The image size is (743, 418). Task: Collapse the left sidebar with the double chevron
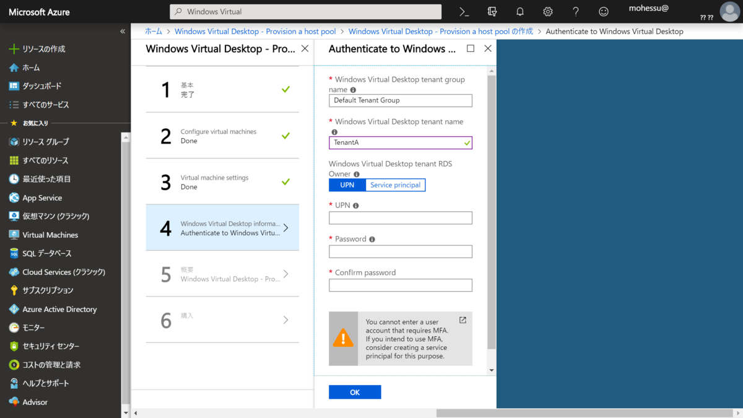[x=123, y=31]
